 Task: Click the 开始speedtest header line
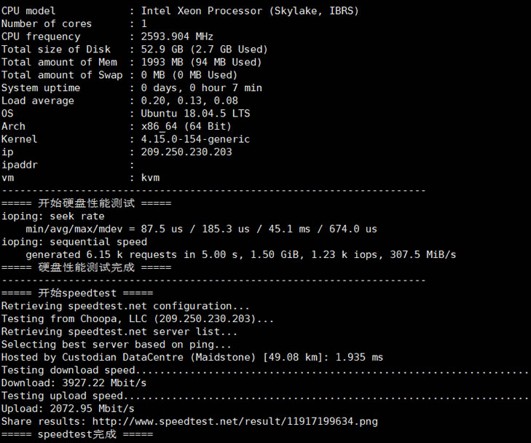(77, 293)
